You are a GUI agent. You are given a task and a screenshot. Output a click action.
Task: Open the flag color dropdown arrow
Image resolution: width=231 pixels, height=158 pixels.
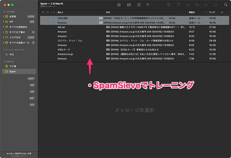[154, 5]
